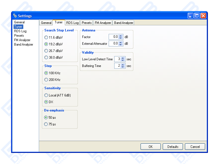Set de-emphasis to 75 µs
Image resolution: width=219 pixels, height=164 pixels.
(x=46, y=124)
